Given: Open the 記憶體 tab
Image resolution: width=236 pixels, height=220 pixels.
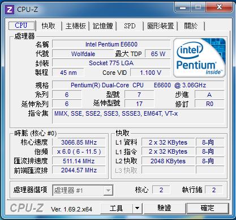Looking at the screenshot, I should pyautogui.click(x=103, y=26).
